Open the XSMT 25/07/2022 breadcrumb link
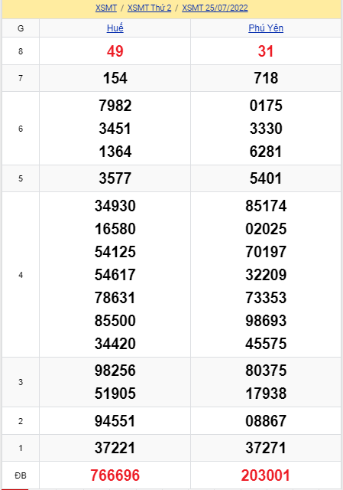343x490 pixels. click(x=215, y=8)
